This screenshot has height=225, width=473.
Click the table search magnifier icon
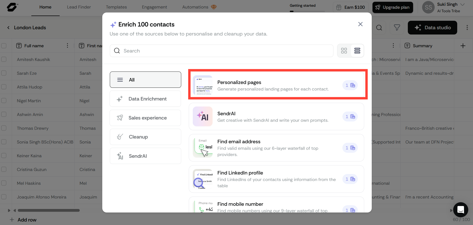(379, 27)
